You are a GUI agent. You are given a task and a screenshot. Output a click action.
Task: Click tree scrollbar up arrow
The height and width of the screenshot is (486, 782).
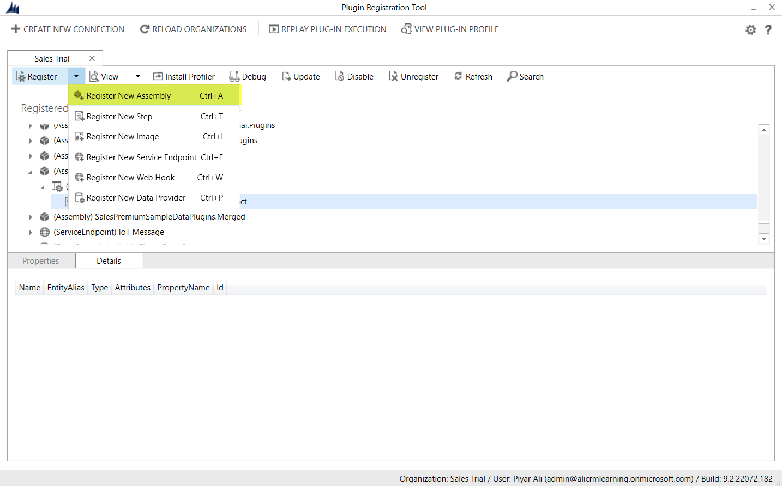(764, 130)
